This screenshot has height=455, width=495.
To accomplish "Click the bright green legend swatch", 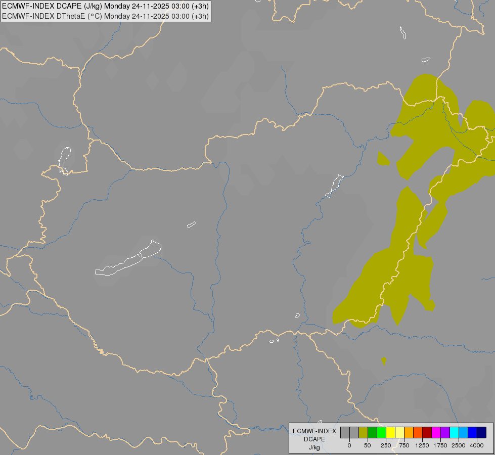I will tap(382, 432).
